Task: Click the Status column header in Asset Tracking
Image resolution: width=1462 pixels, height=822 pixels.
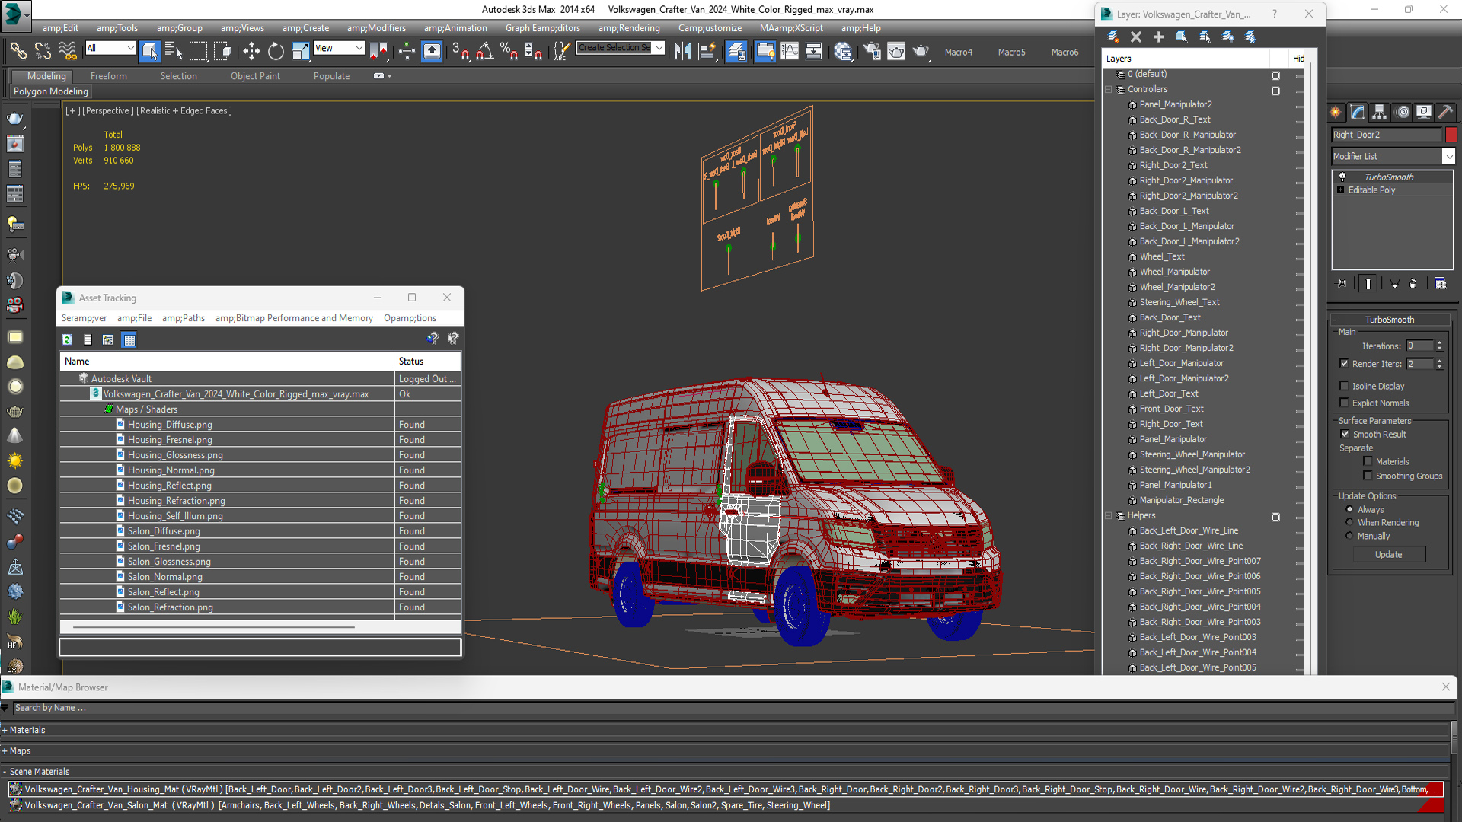Action: (x=427, y=362)
